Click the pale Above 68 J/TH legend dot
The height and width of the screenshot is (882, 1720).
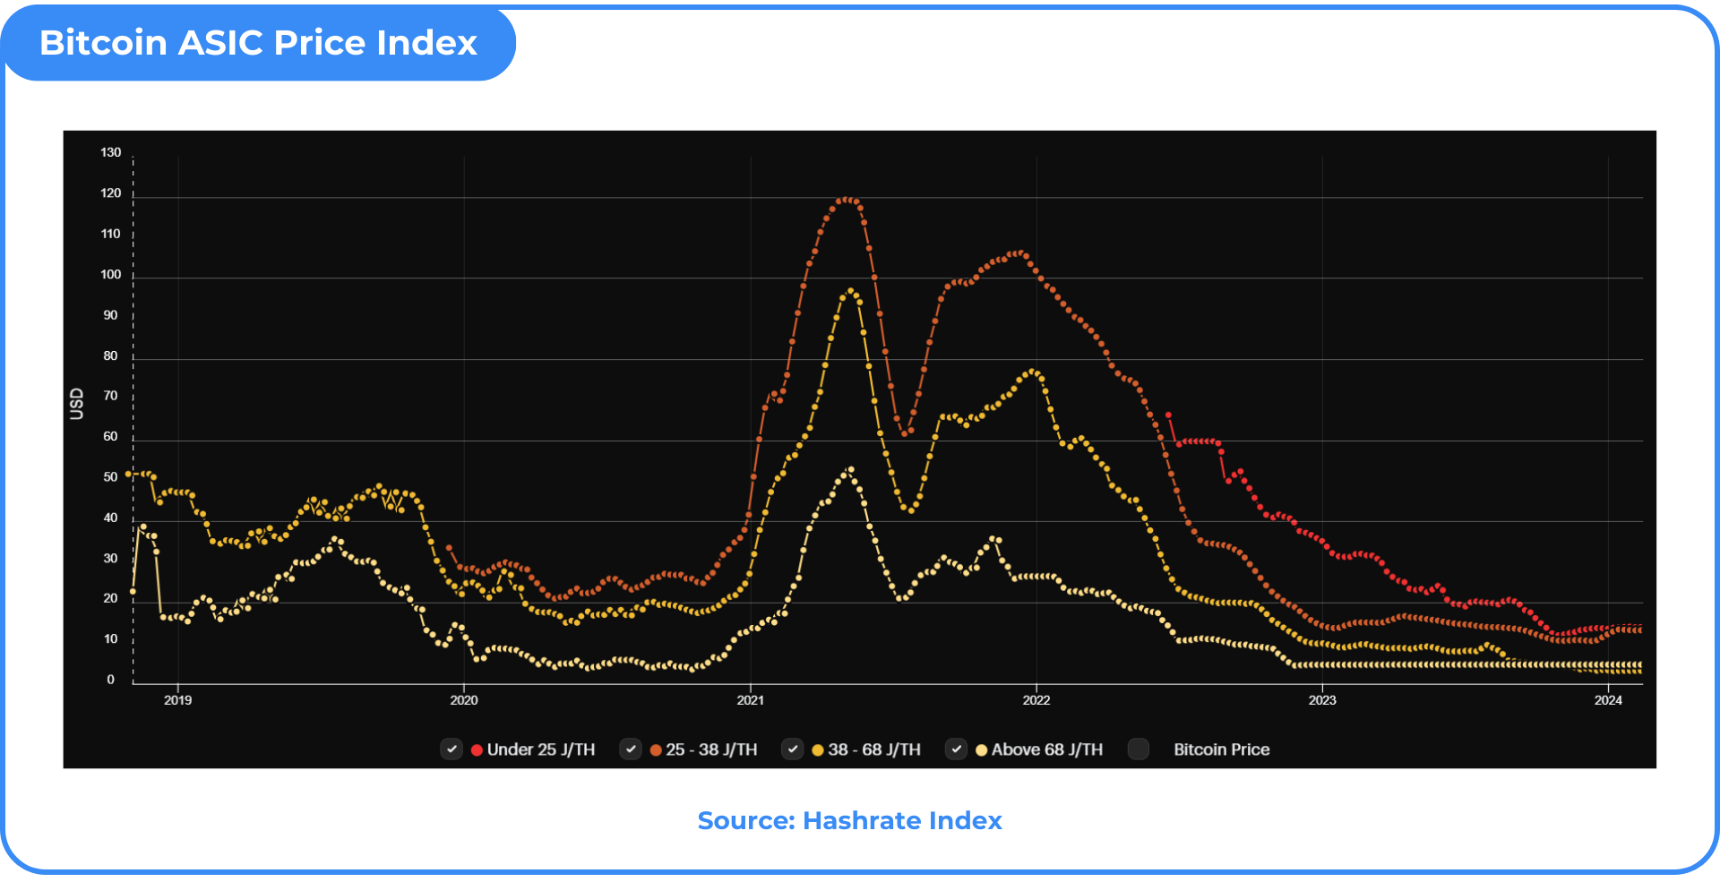click(x=982, y=750)
